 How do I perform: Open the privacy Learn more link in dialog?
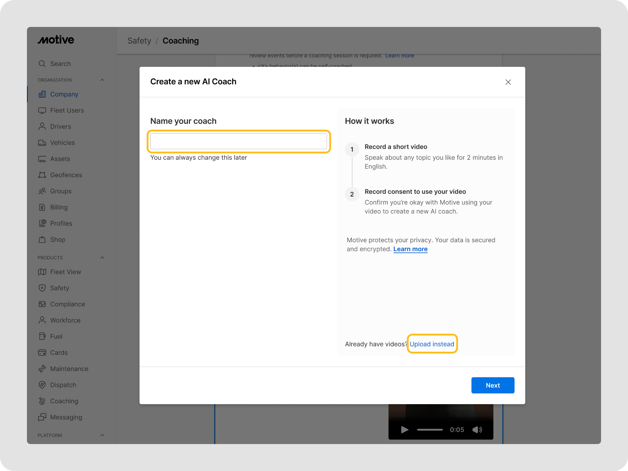[410, 249]
